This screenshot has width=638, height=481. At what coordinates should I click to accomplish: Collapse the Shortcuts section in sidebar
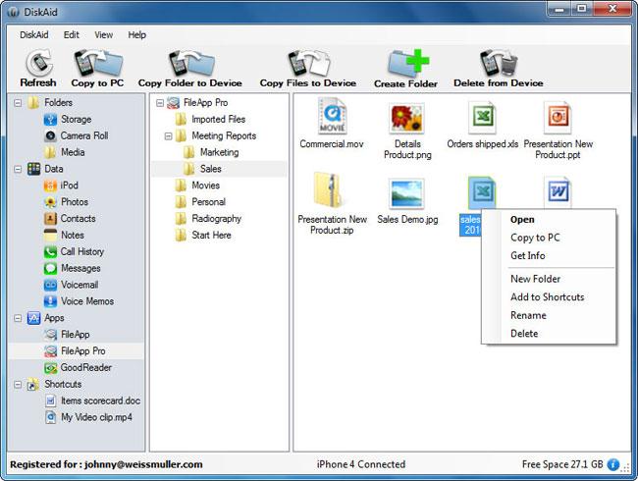click(18, 384)
